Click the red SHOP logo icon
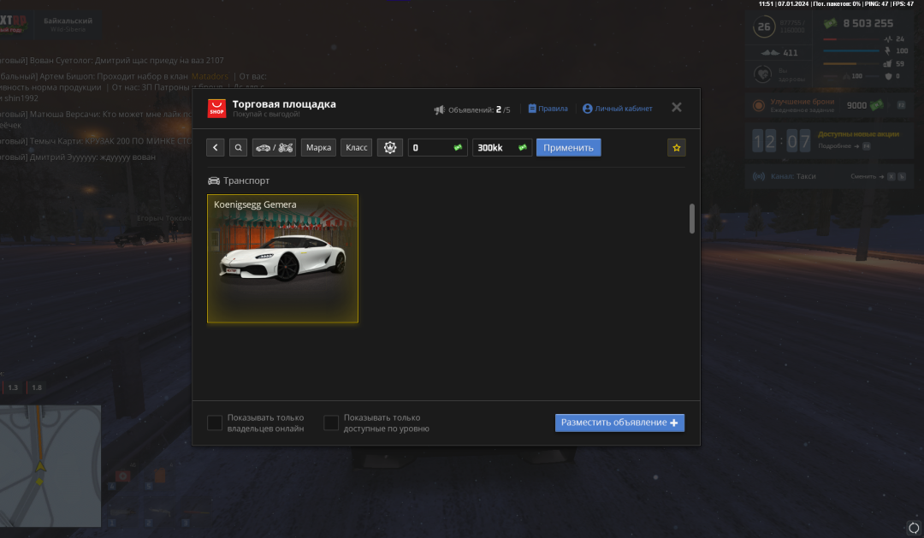The width and height of the screenshot is (924, 538). pos(217,109)
